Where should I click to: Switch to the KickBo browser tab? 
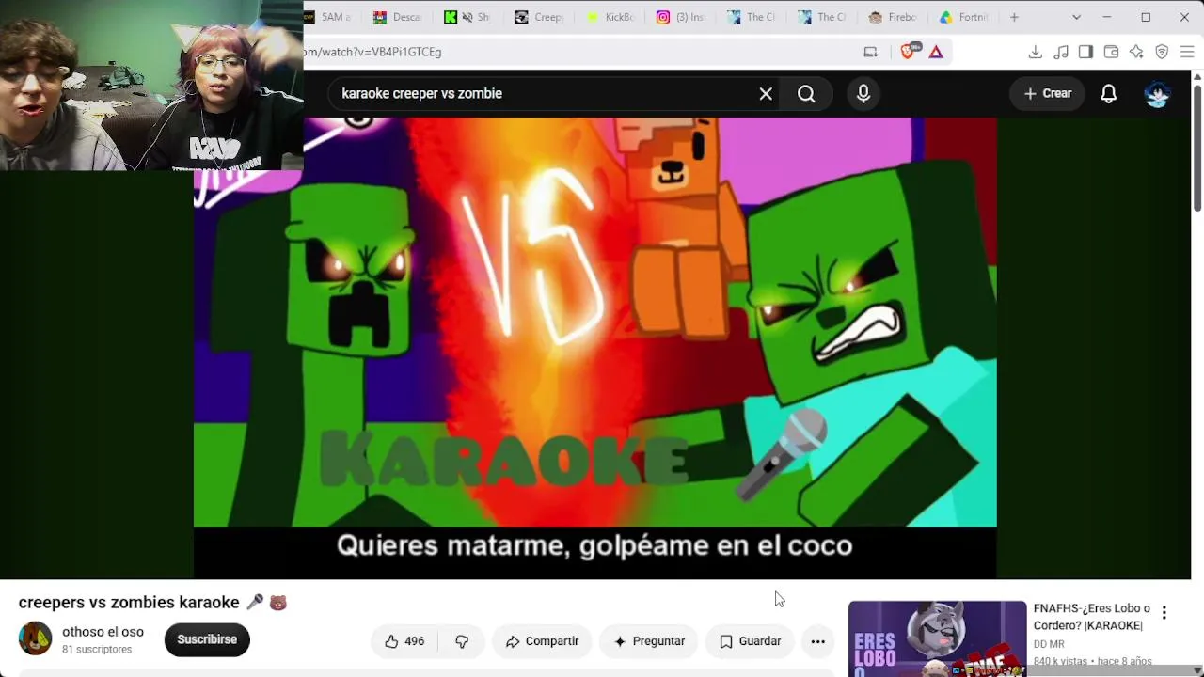(x=610, y=17)
